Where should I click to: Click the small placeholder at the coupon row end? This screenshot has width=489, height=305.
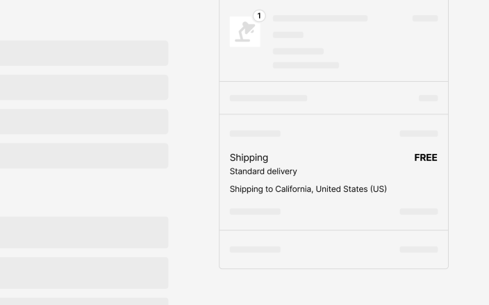click(x=428, y=98)
